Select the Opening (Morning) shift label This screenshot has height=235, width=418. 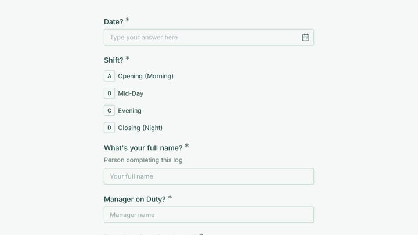(x=146, y=76)
